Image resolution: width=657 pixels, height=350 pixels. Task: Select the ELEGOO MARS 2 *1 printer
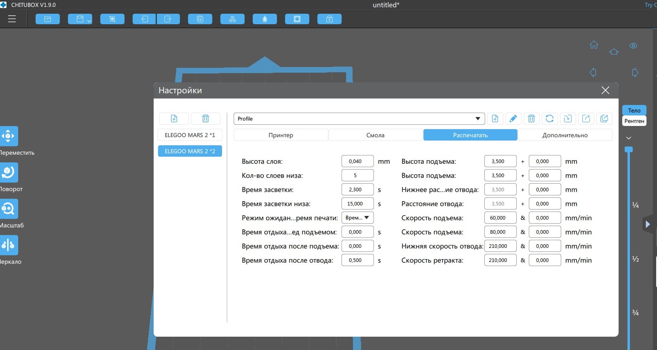click(x=190, y=135)
